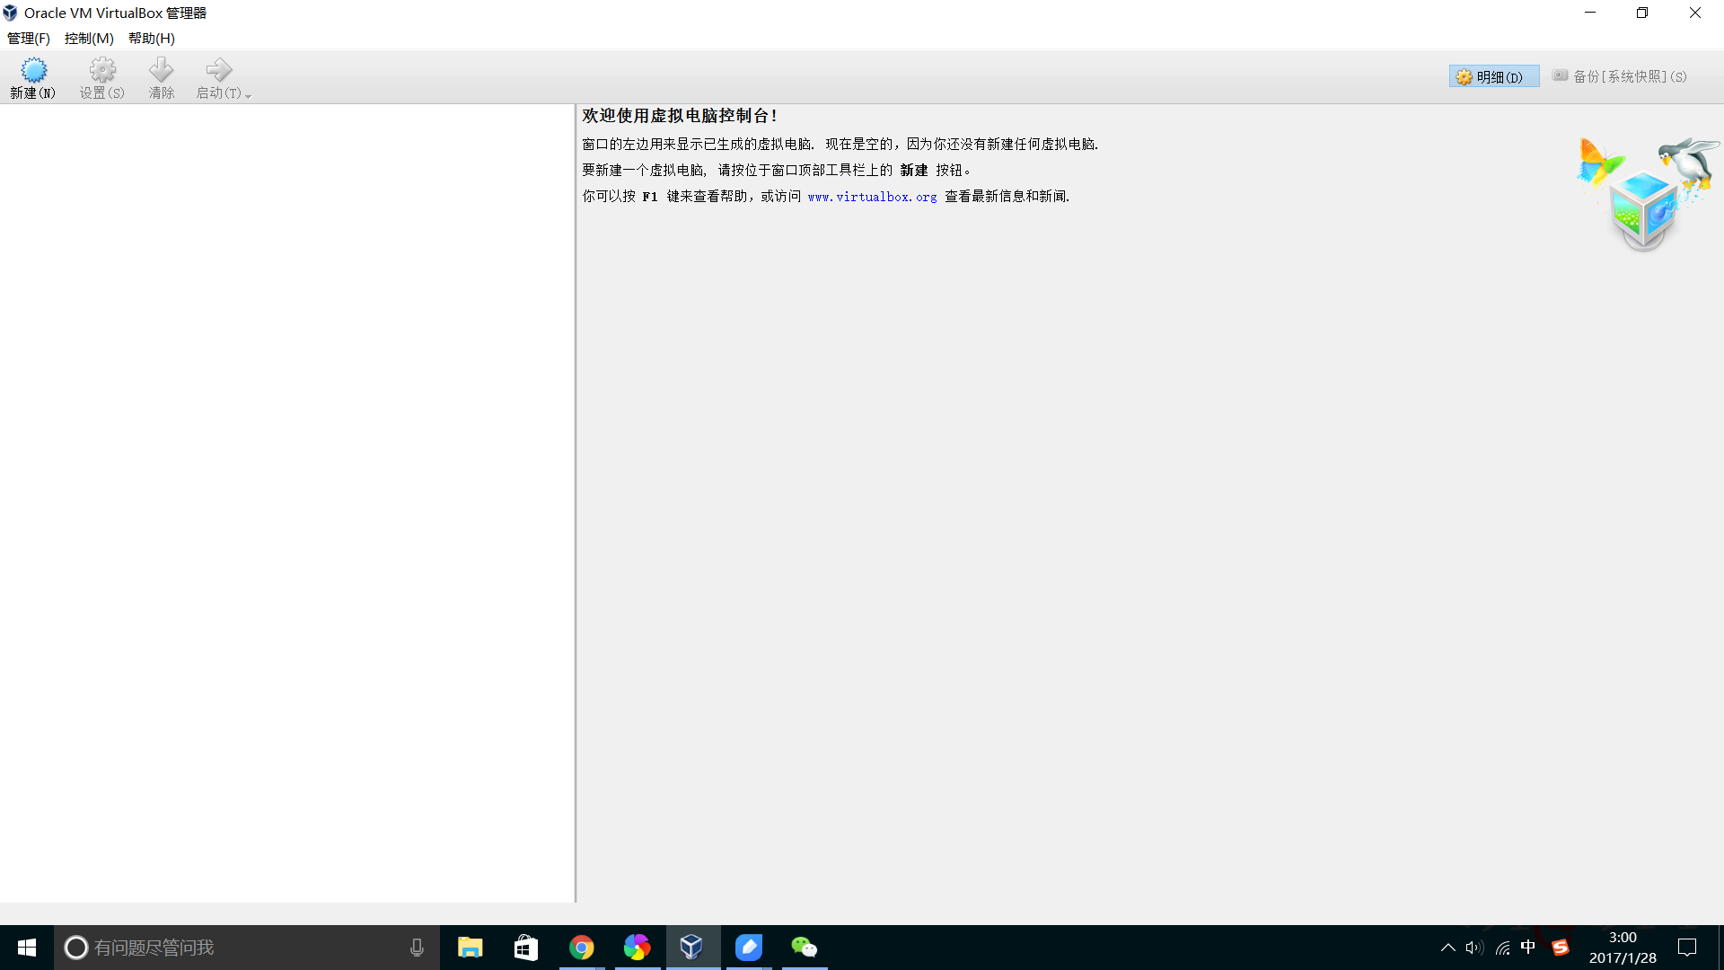Click the VirtualBox welcome cube image
This screenshot has height=970, width=1724.
click(x=1648, y=194)
